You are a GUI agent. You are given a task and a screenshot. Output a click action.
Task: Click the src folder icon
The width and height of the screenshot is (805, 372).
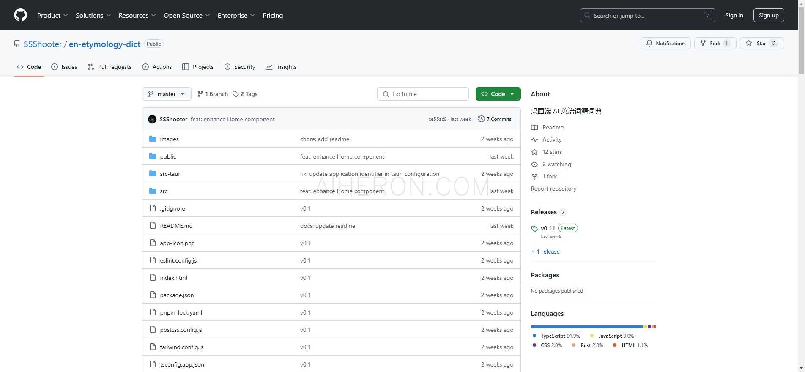(x=153, y=191)
